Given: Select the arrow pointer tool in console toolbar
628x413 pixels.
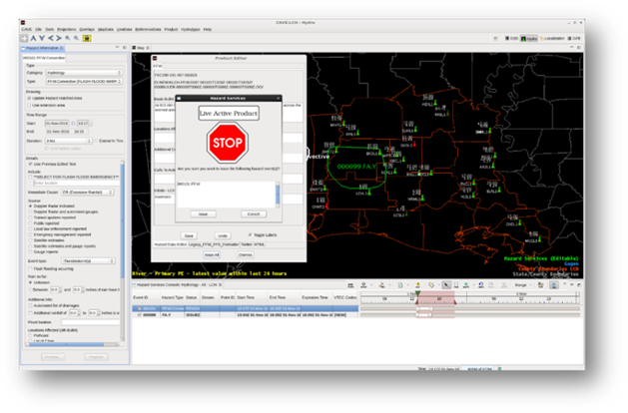Looking at the screenshot, I should (x=446, y=285).
